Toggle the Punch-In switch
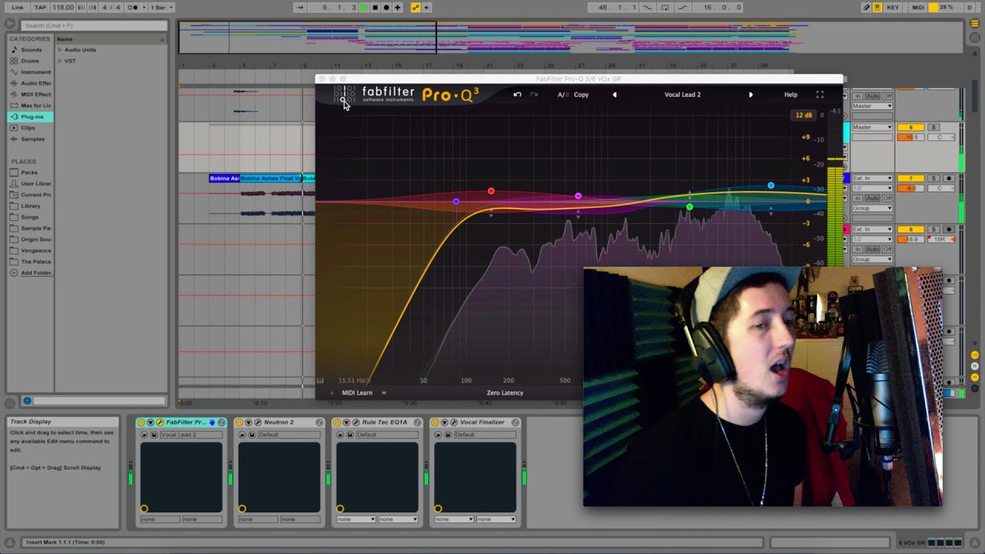Screen dimensions: 985x554 646,8
